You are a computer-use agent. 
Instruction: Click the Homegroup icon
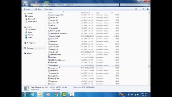[x=25, y=43]
